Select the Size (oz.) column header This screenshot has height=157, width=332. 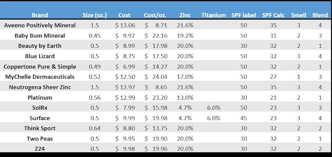click(95, 15)
